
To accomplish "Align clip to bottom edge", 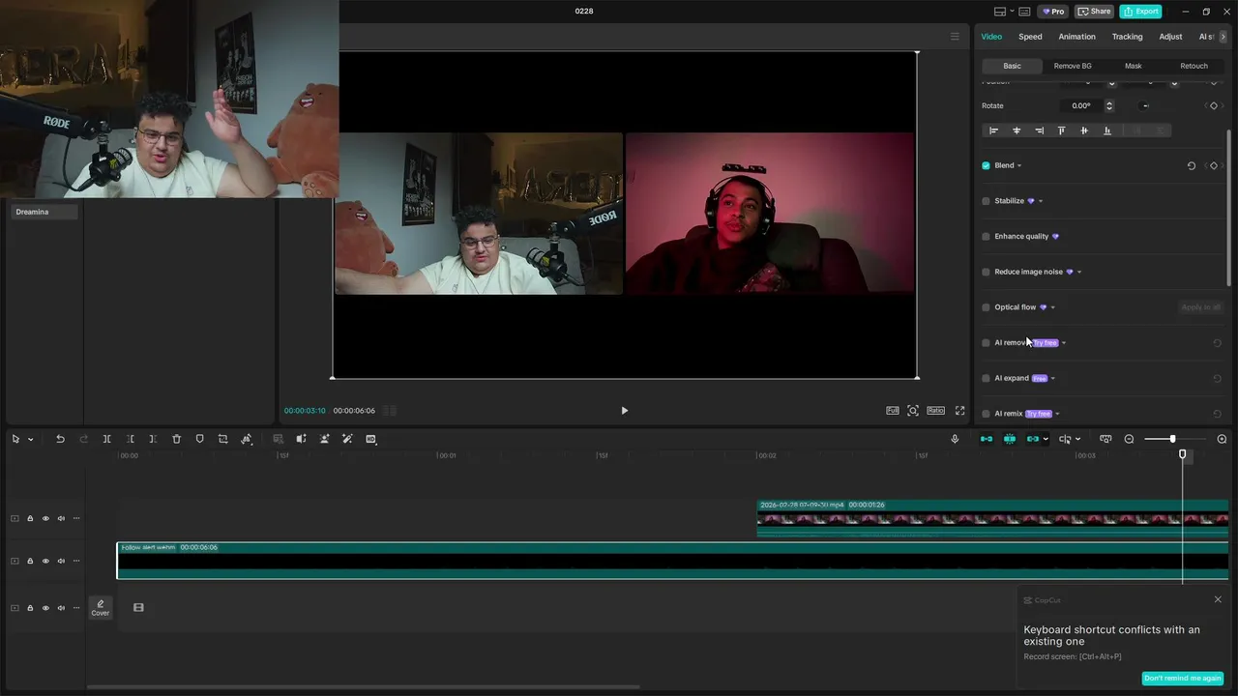I will pyautogui.click(x=1107, y=130).
